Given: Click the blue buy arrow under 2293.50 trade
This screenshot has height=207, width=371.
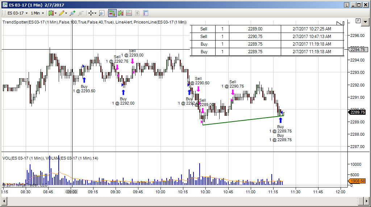Looking at the screenshot, I should coord(84,80).
